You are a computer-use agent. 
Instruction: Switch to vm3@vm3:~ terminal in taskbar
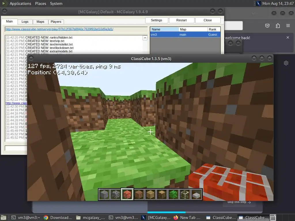(x=26, y=218)
